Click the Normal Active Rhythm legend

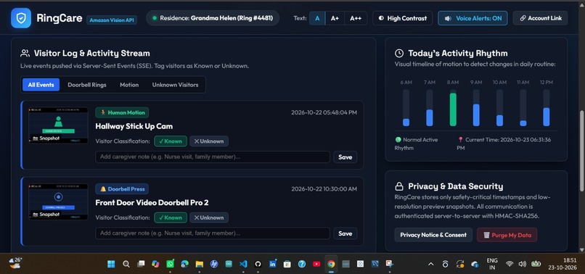(417, 144)
